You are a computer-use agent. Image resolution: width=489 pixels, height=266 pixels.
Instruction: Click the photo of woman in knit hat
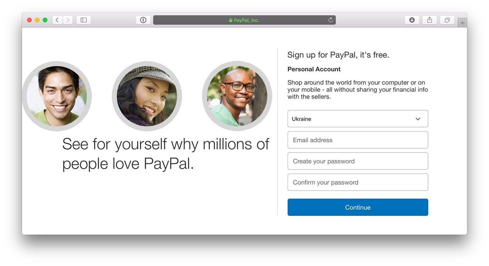click(x=147, y=96)
